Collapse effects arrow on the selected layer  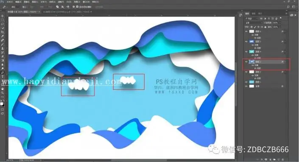tap(285, 62)
